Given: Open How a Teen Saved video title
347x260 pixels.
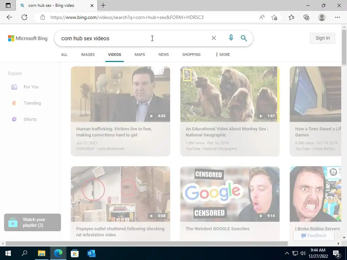Looking at the screenshot, I should [318, 132].
